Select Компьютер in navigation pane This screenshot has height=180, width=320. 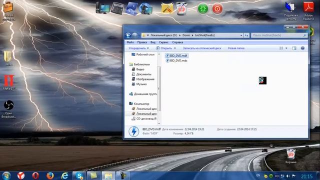click(139, 103)
